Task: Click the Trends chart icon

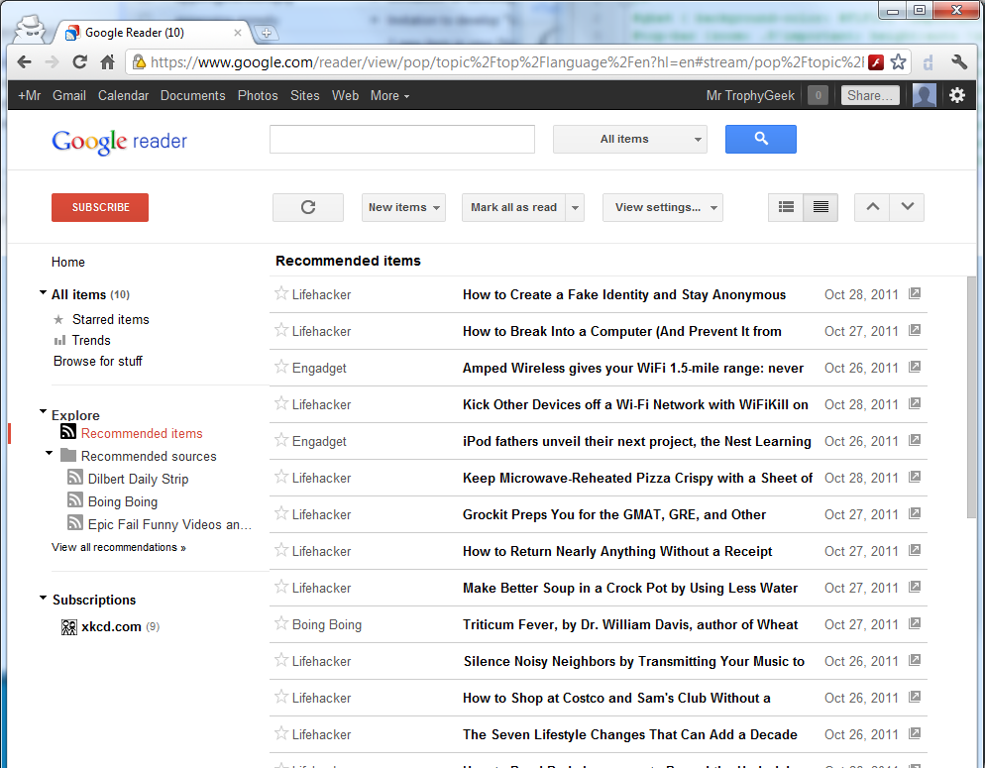Action: tap(59, 340)
